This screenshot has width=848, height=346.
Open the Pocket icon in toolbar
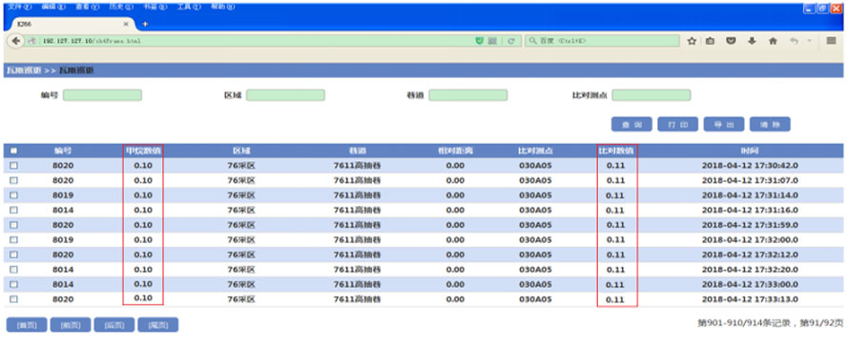[x=731, y=41]
